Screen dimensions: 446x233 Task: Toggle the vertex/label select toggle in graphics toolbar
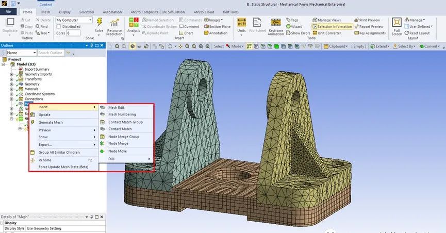(x=249, y=46)
